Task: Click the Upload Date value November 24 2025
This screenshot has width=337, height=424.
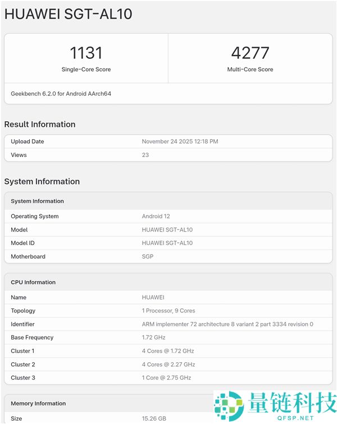Action: [x=180, y=141]
